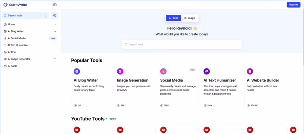The width and height of the screenshot is (304, 134).
Task: Click the AI Text Humanizer sidebar icon
Action: (x=5, y=45)
